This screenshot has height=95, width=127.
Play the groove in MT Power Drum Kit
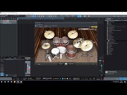point(66,64)
